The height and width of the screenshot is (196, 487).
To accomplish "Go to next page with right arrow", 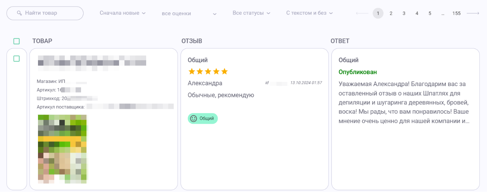I will click(473, 13).
